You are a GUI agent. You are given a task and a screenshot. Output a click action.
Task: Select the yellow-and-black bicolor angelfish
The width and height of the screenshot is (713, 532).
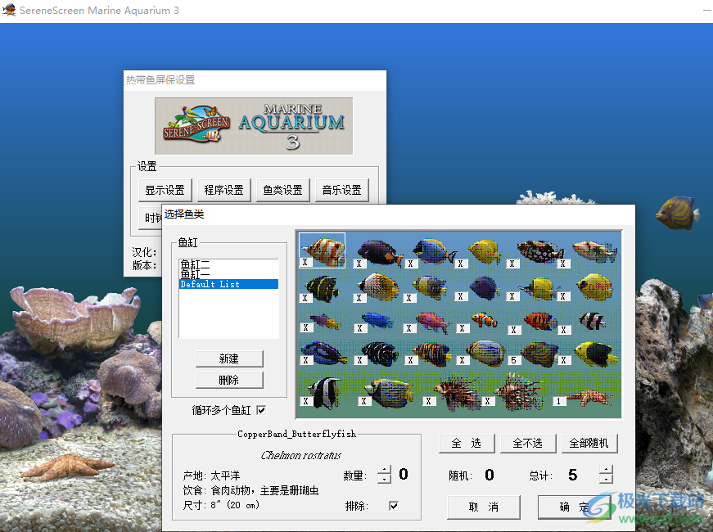tap(596, 354)
